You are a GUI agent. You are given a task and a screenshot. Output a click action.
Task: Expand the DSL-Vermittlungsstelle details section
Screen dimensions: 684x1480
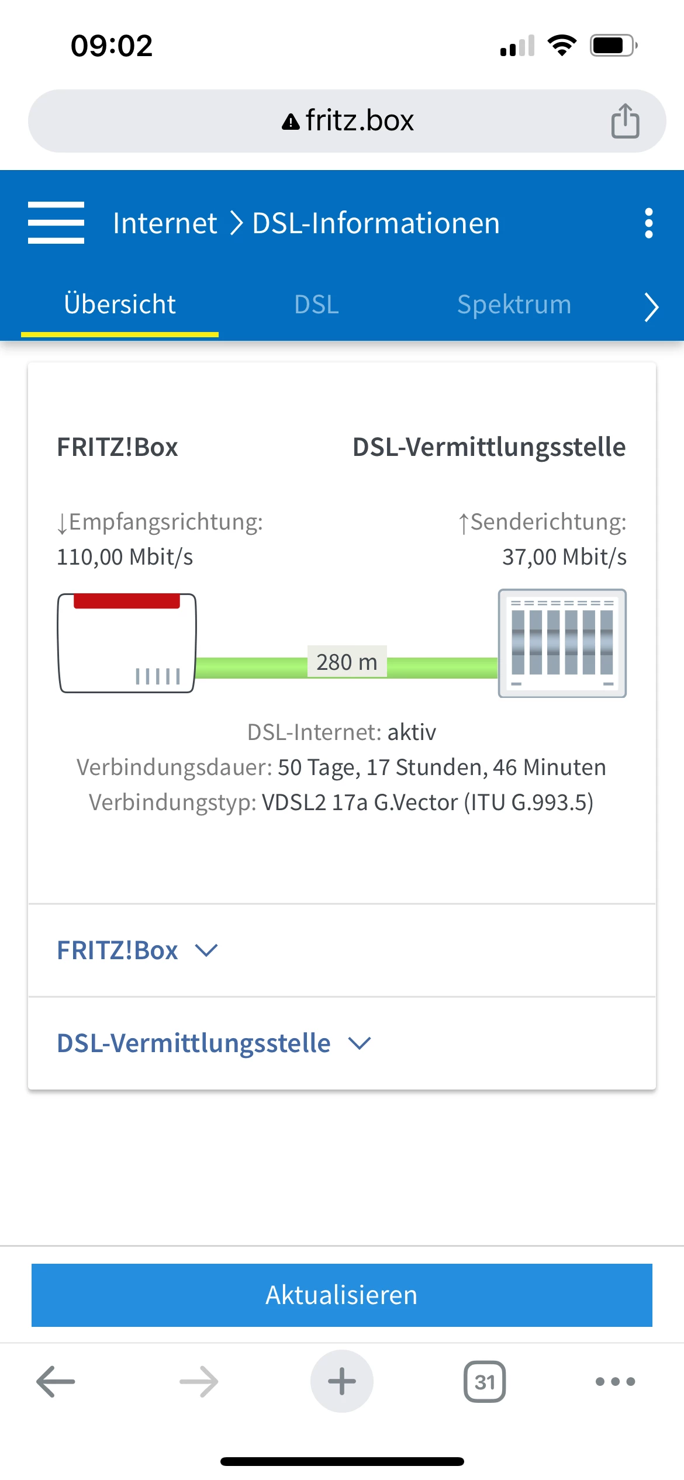coord(214,1043)
